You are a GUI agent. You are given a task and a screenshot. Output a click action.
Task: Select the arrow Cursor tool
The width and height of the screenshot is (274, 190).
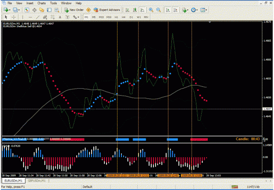coord(6,17)
